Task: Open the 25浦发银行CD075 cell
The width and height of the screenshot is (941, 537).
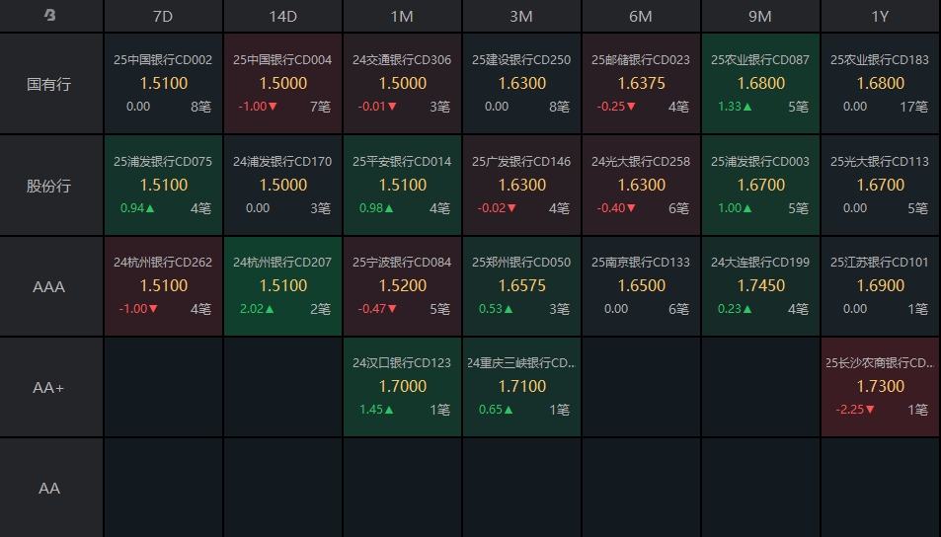Action: [x=163, y=185]
